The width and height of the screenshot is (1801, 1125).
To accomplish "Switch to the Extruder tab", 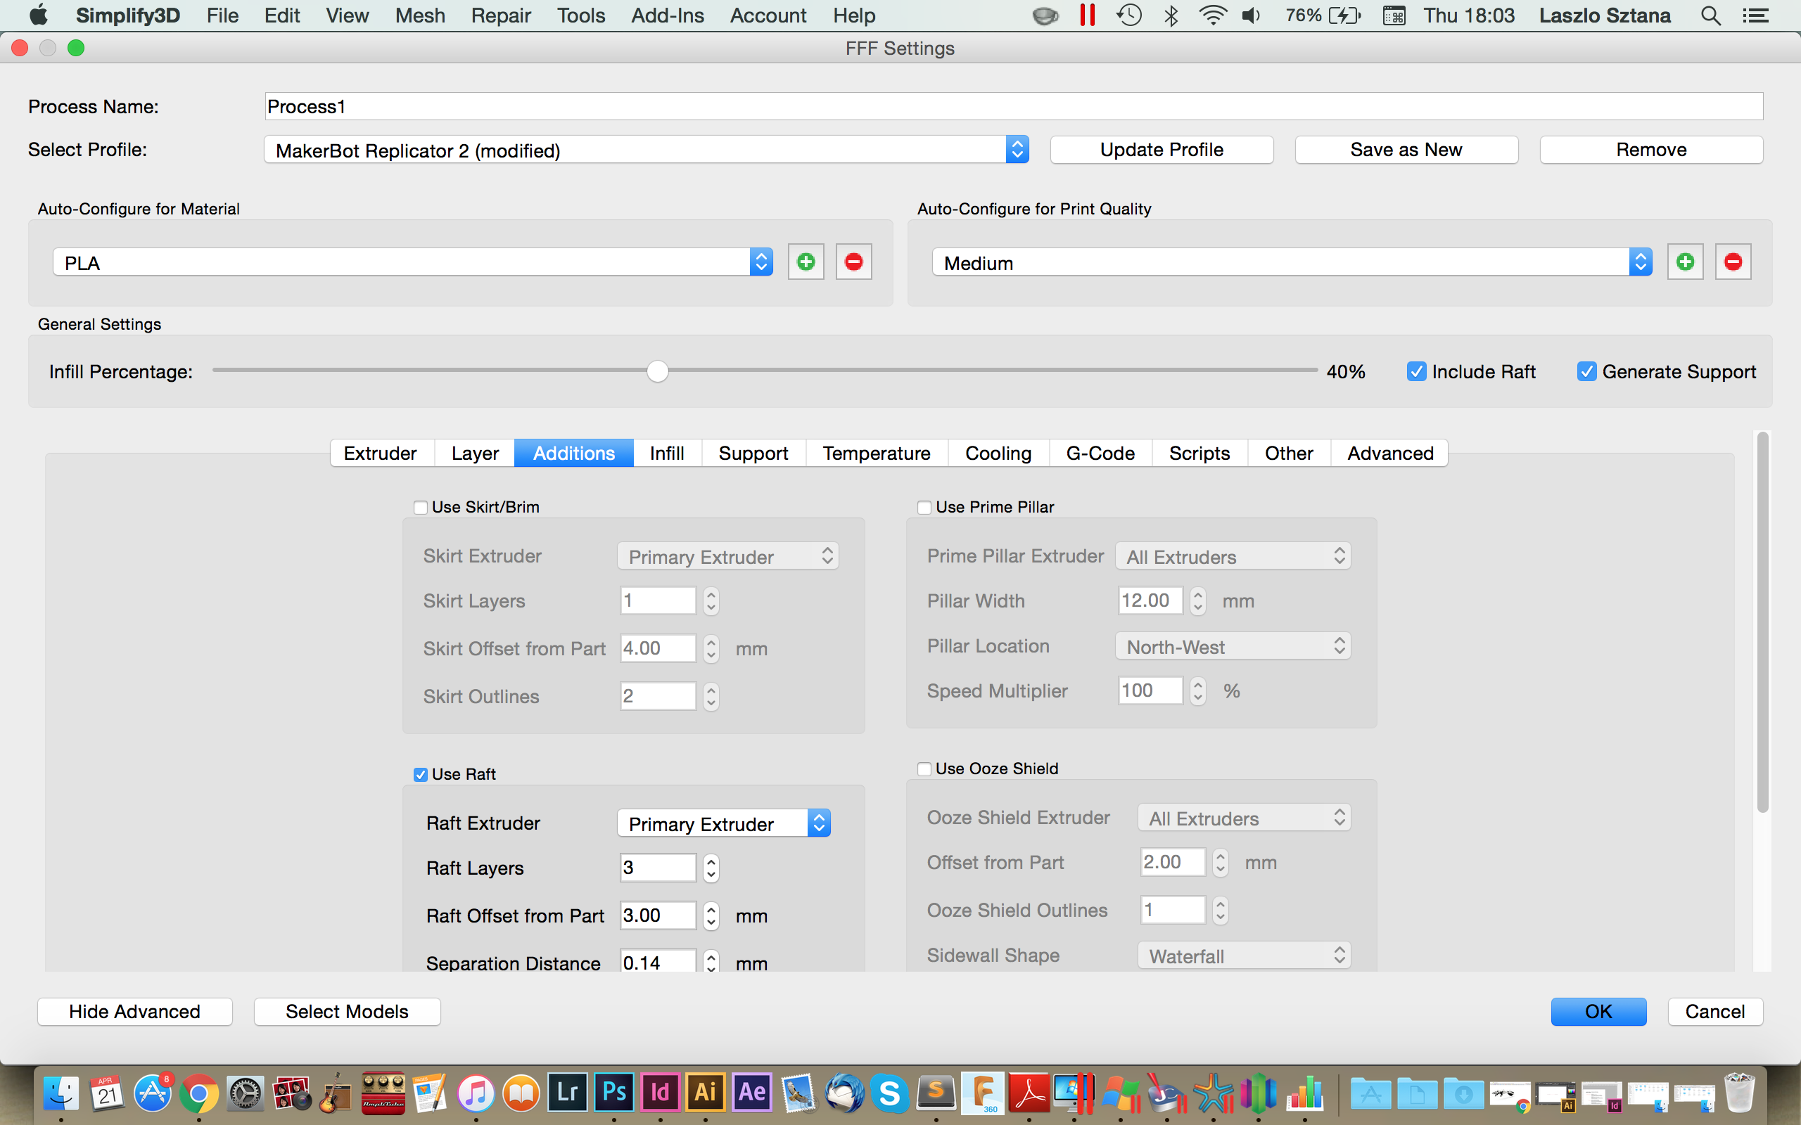I will pyautogui.click(x=381, y=453).
